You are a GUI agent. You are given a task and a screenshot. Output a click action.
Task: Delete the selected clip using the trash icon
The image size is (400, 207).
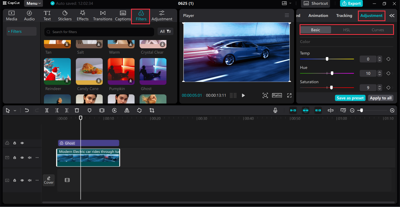[x=77, y=110]
